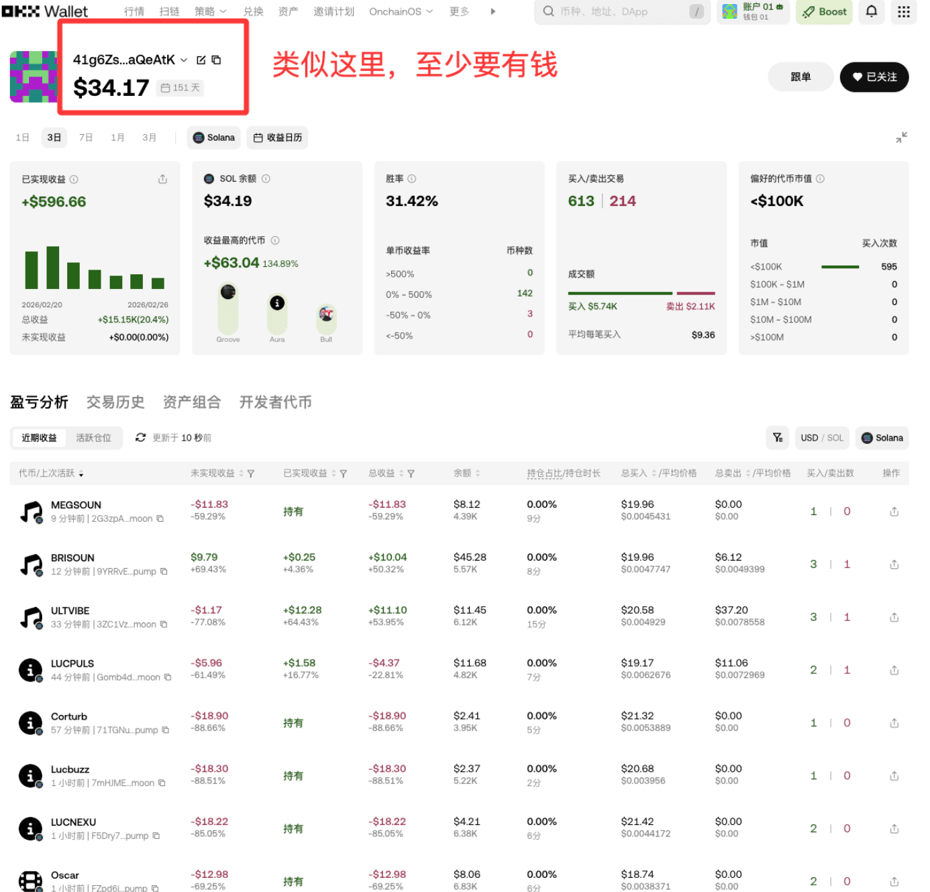Switch the currency toggle to SOL
930x892 pixels.
click(x=835, y=437)
